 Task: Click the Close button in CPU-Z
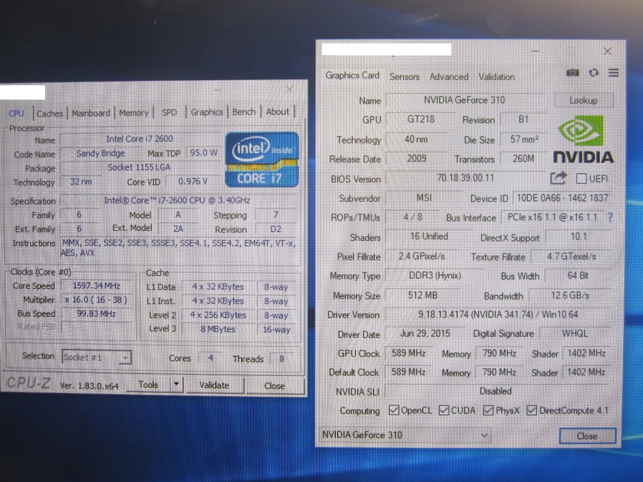(x=275, y=386)
